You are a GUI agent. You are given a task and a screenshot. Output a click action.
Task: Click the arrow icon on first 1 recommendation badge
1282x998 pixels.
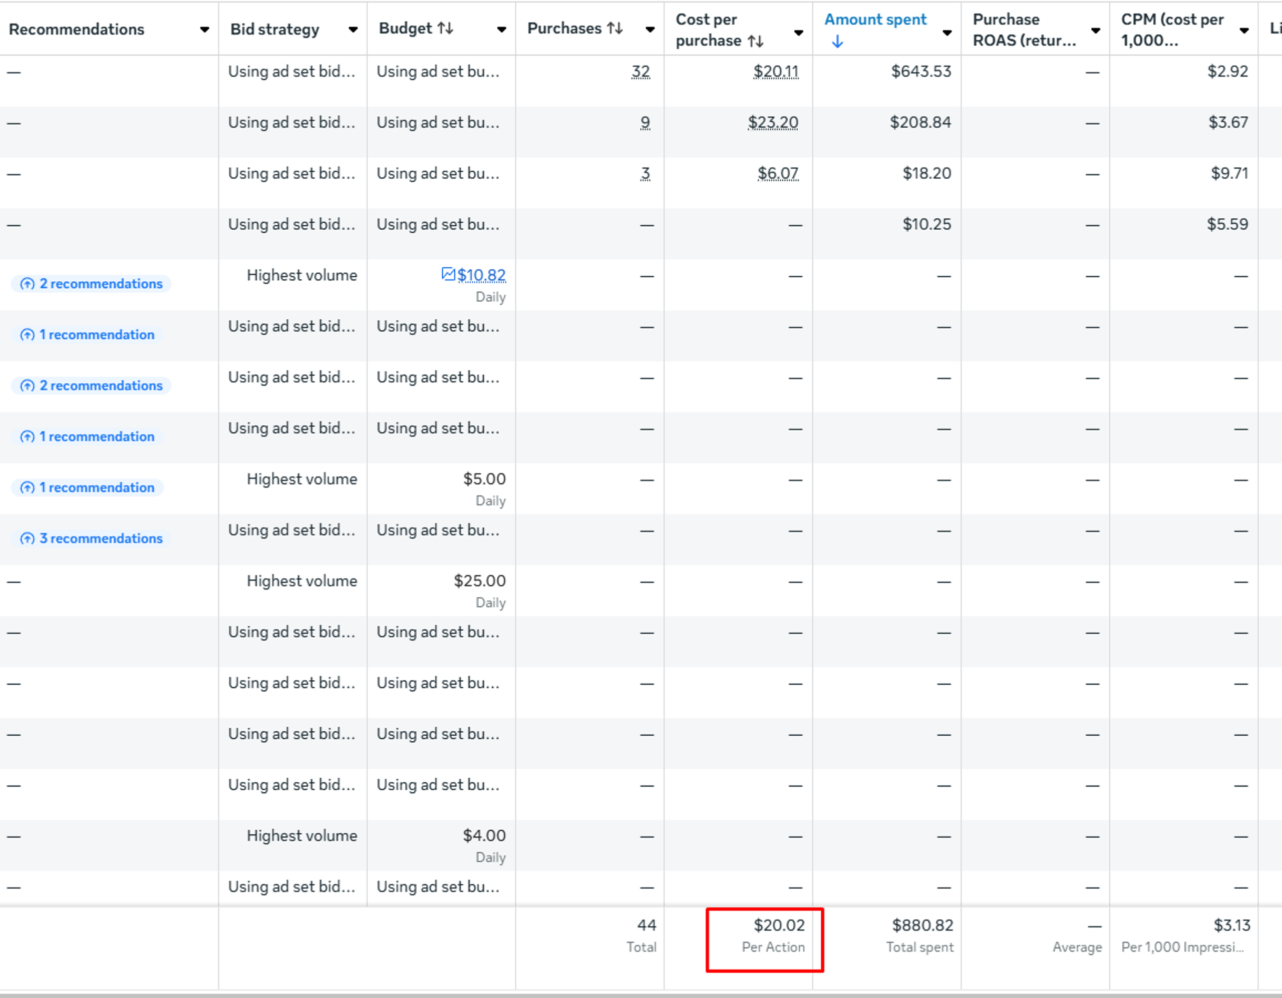(x=27, y=335)
